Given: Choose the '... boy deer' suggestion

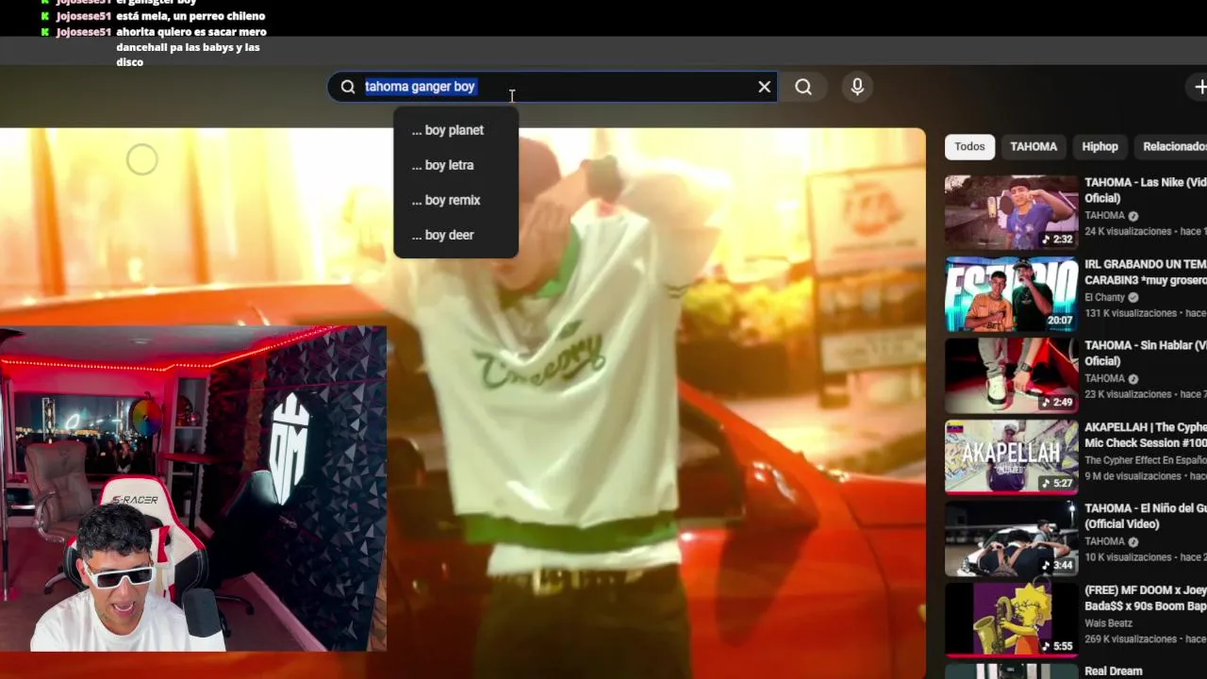Looking at the screenshot, I should (x=456, y=235).
